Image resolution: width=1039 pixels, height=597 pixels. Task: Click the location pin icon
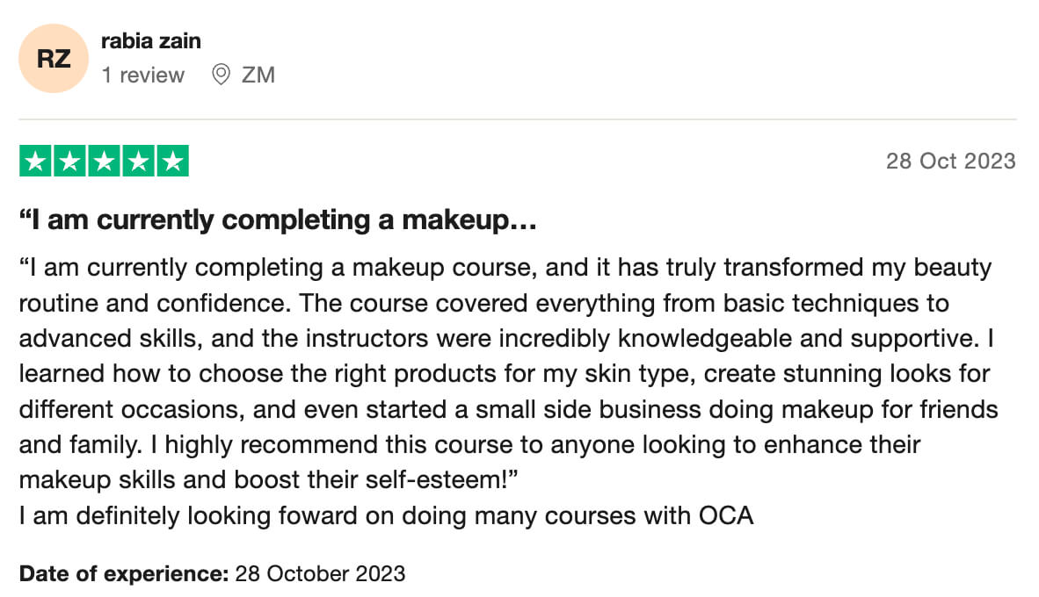[221, 76]
